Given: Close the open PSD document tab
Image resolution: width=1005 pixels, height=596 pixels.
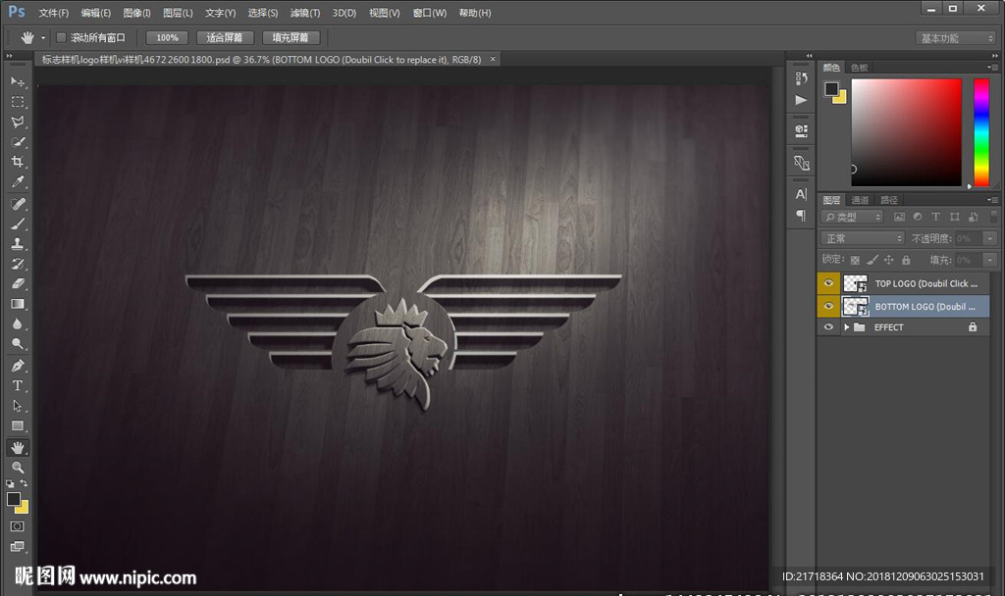Looking at the screenshot, I should tap(493, 59).
